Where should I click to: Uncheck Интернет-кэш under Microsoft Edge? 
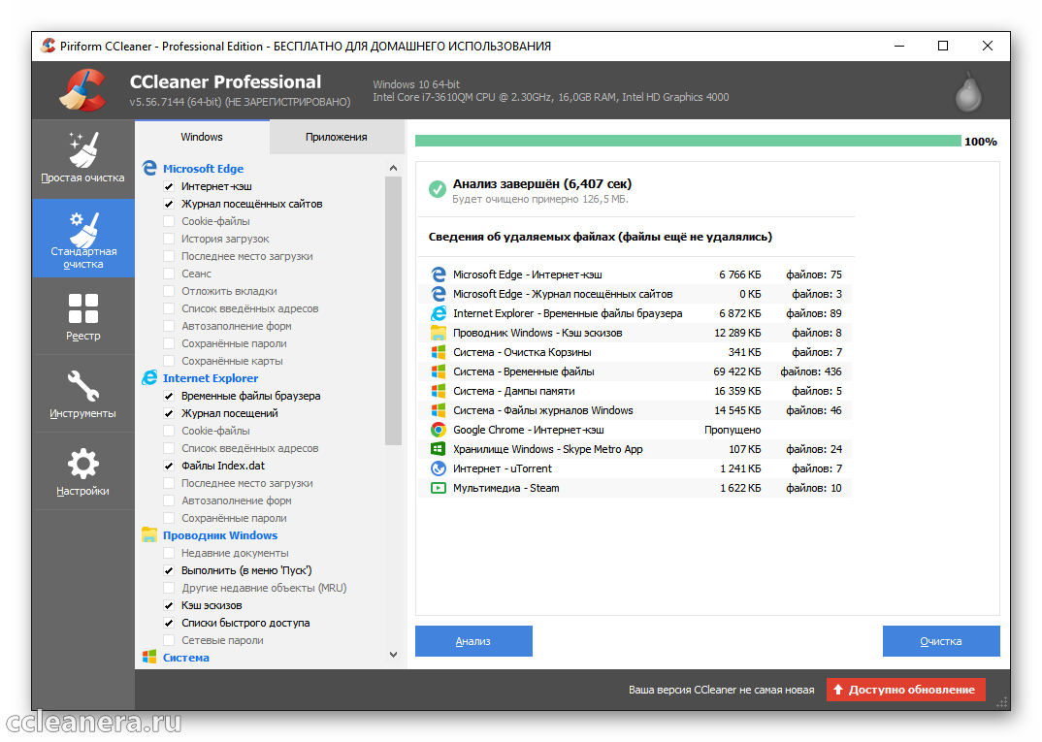169,186
